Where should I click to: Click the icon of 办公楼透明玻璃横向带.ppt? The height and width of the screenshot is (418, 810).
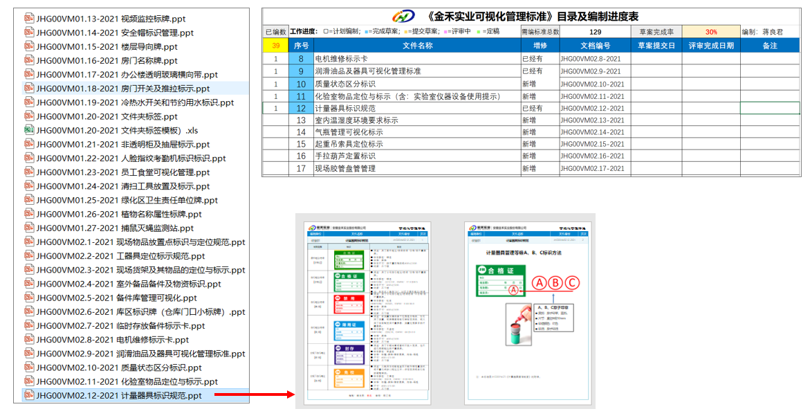coord(29,75)
